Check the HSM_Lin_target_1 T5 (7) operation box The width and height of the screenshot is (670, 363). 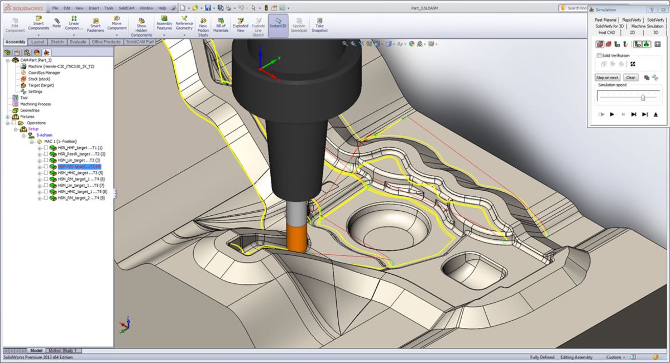[x=46, y=185]
